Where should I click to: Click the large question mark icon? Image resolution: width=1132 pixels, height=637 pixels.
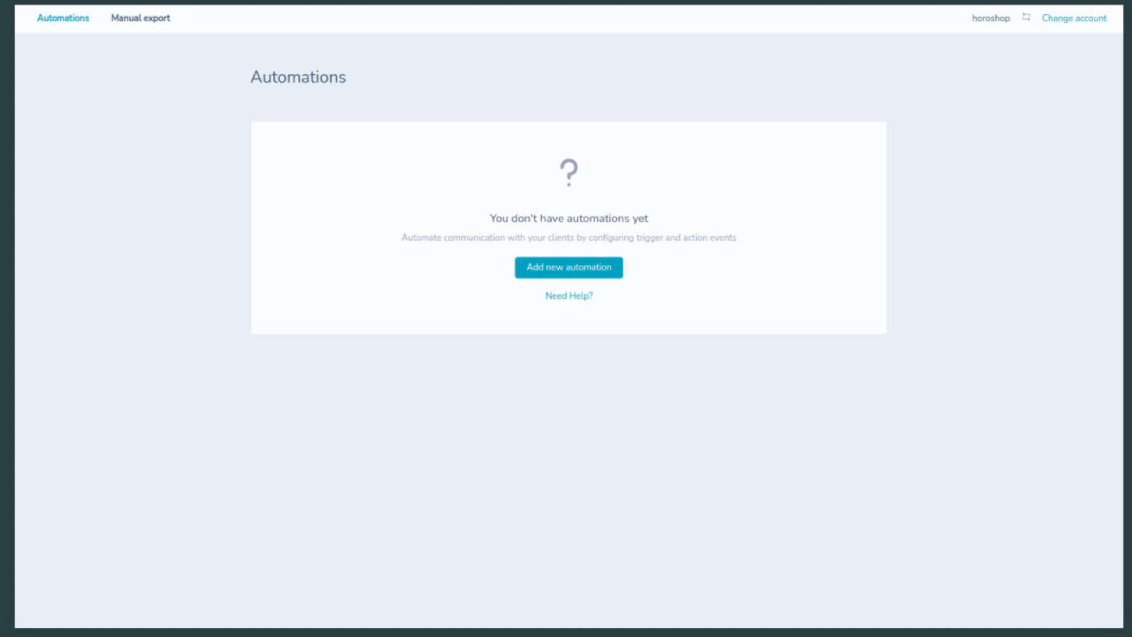[568, 172]
